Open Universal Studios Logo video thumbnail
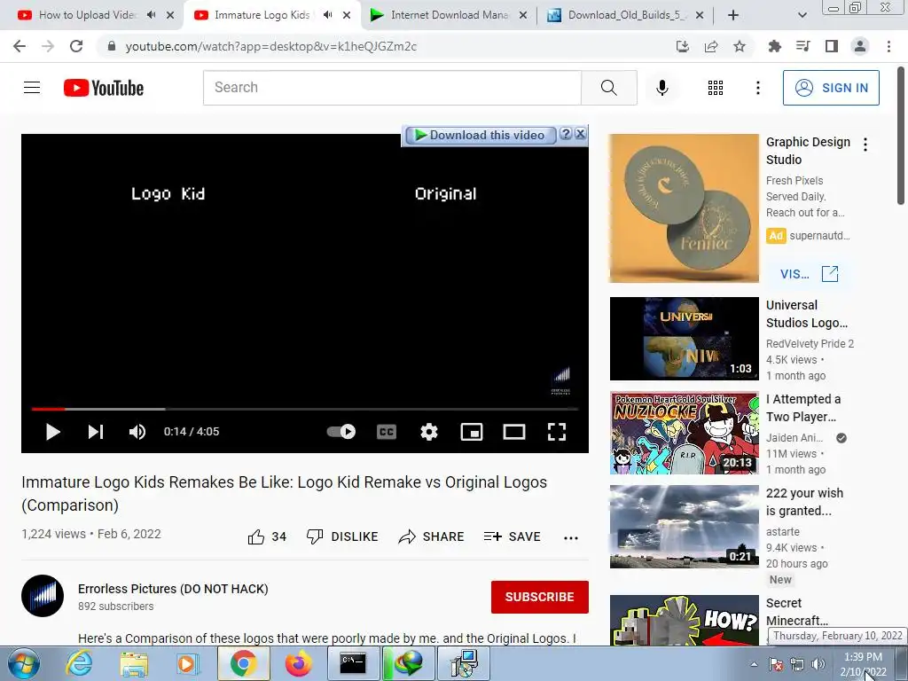The image size is (908, 681). point(684,339)
